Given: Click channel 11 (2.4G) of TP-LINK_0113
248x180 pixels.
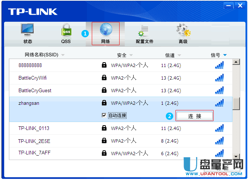Looking at the screenshot, I should click(x=171, y=129).
